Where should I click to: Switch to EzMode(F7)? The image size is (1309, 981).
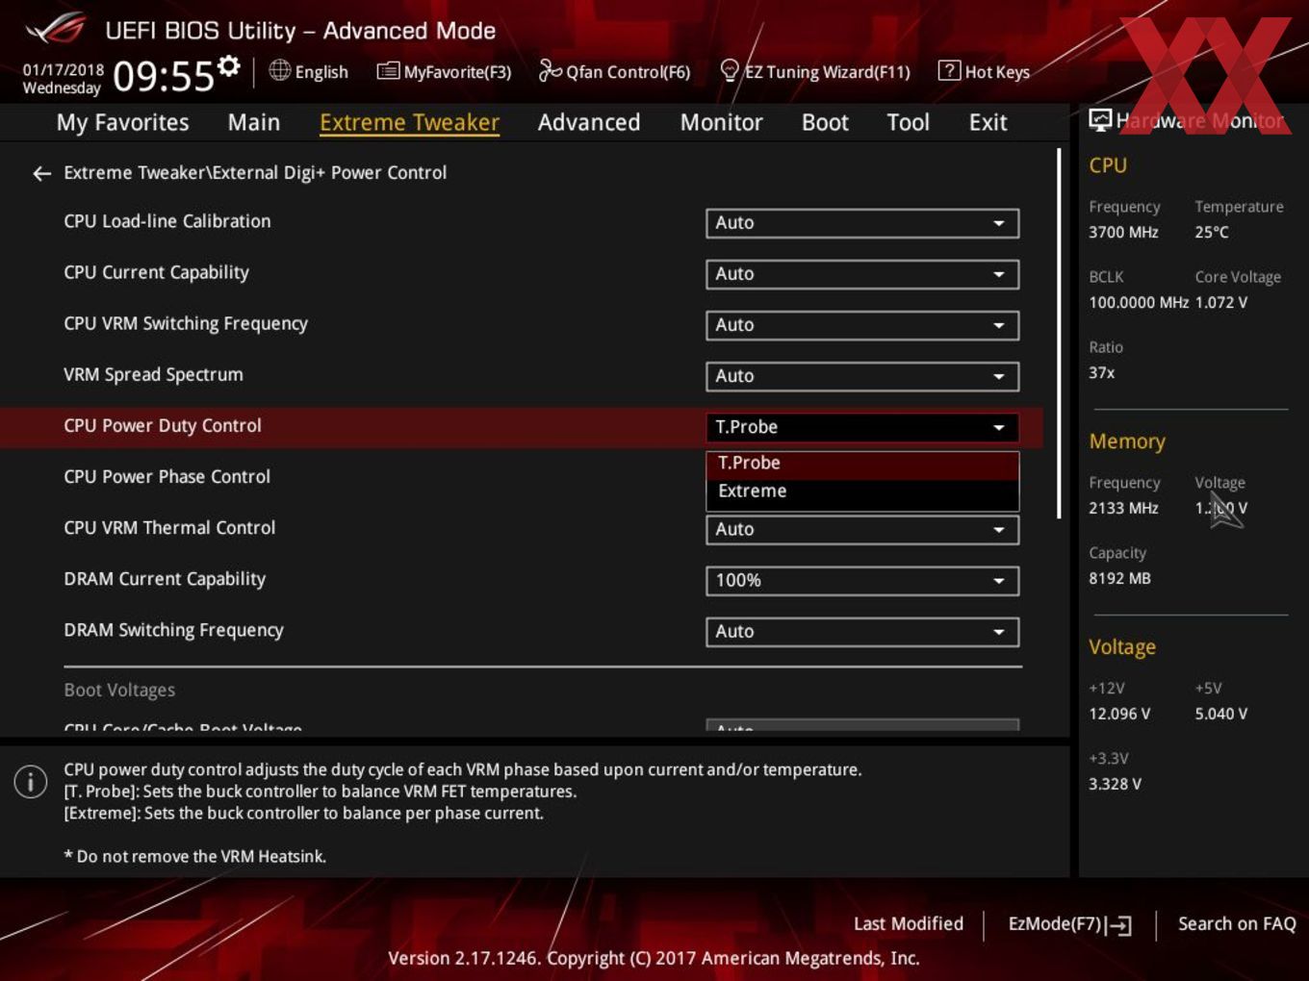(x=1069, y=924)
